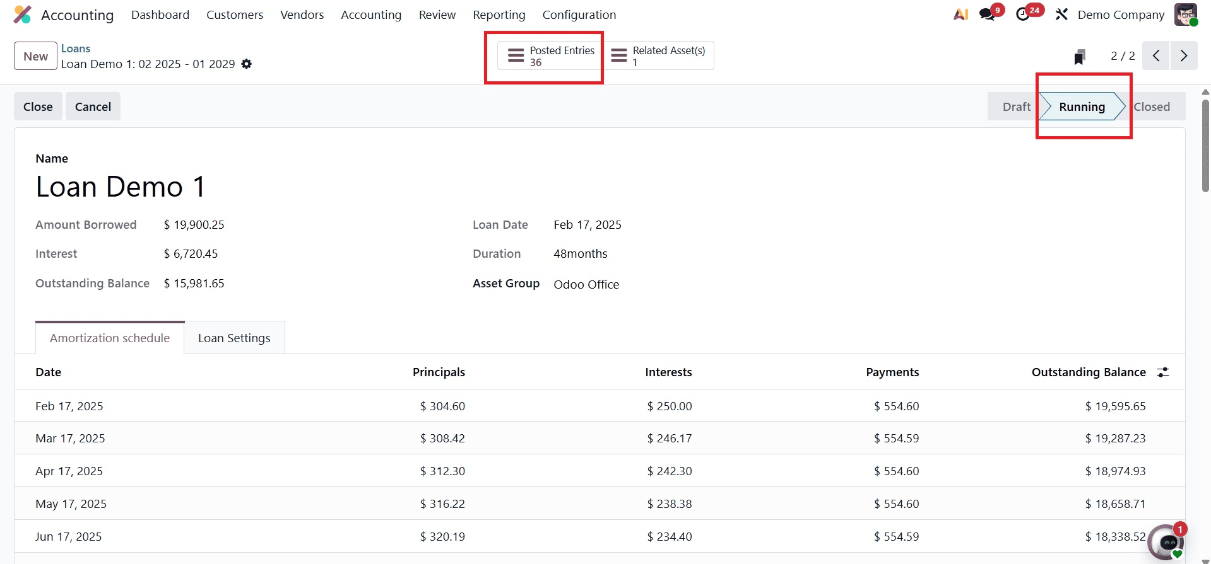Click the Demo Company switcher
Screen dimensions: 1211x564
(x=1121, y=14)
